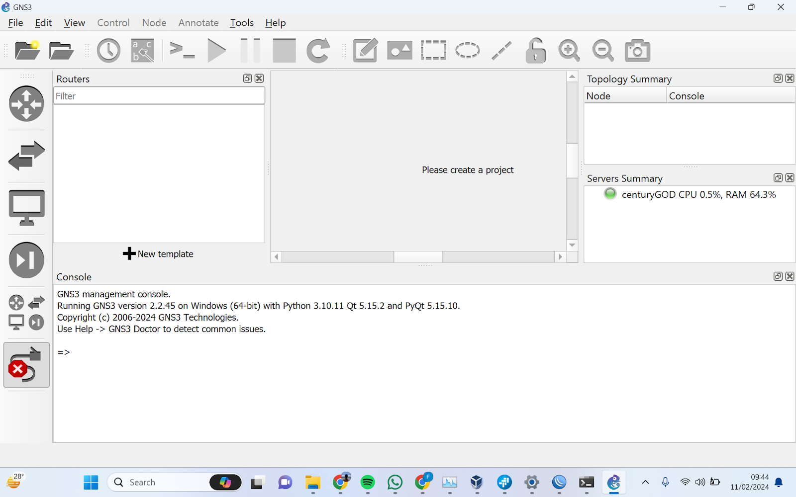
Task: Click the horizontal scrollbar right arrow
Action: tap(560, 257)
